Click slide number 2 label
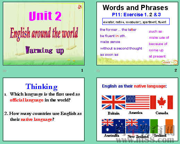Image resolution: width=180 pixels, height=144 pixels. 176,70
